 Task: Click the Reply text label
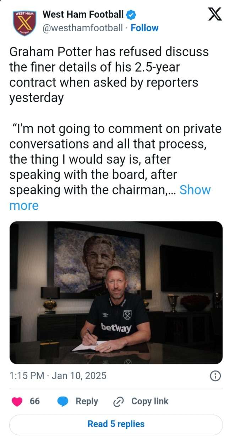click(x=87, y=401)
